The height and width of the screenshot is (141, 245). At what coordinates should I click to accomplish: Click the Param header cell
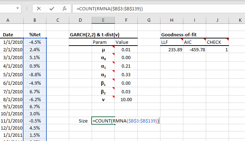pyautogui.click(x=103, y=42)
